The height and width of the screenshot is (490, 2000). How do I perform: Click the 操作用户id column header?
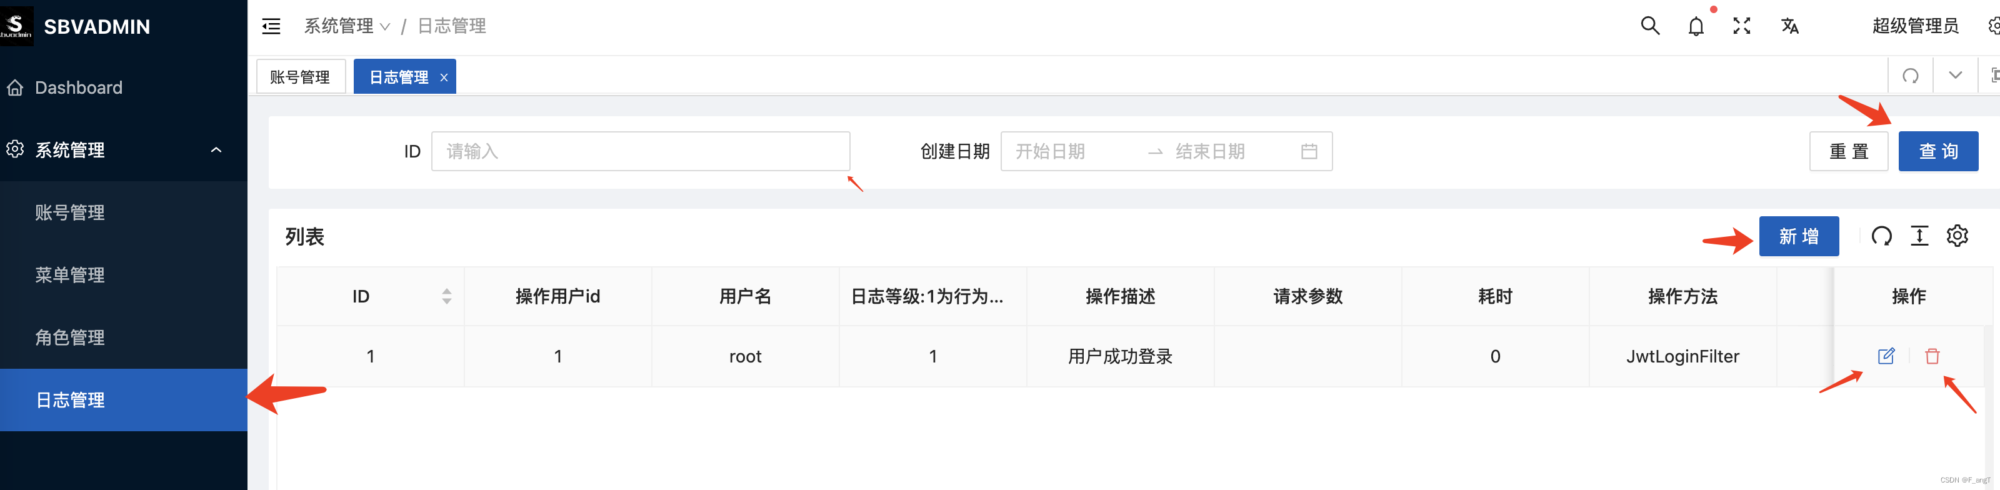(x=558, y=296)
